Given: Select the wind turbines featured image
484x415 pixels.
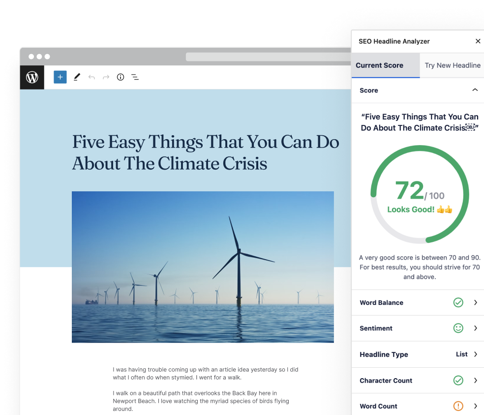Looking at the screenshot, I should tap(203, 267).
